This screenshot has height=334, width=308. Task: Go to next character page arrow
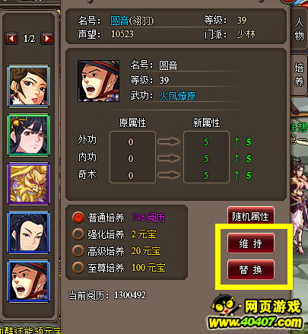tap(47, 39)
